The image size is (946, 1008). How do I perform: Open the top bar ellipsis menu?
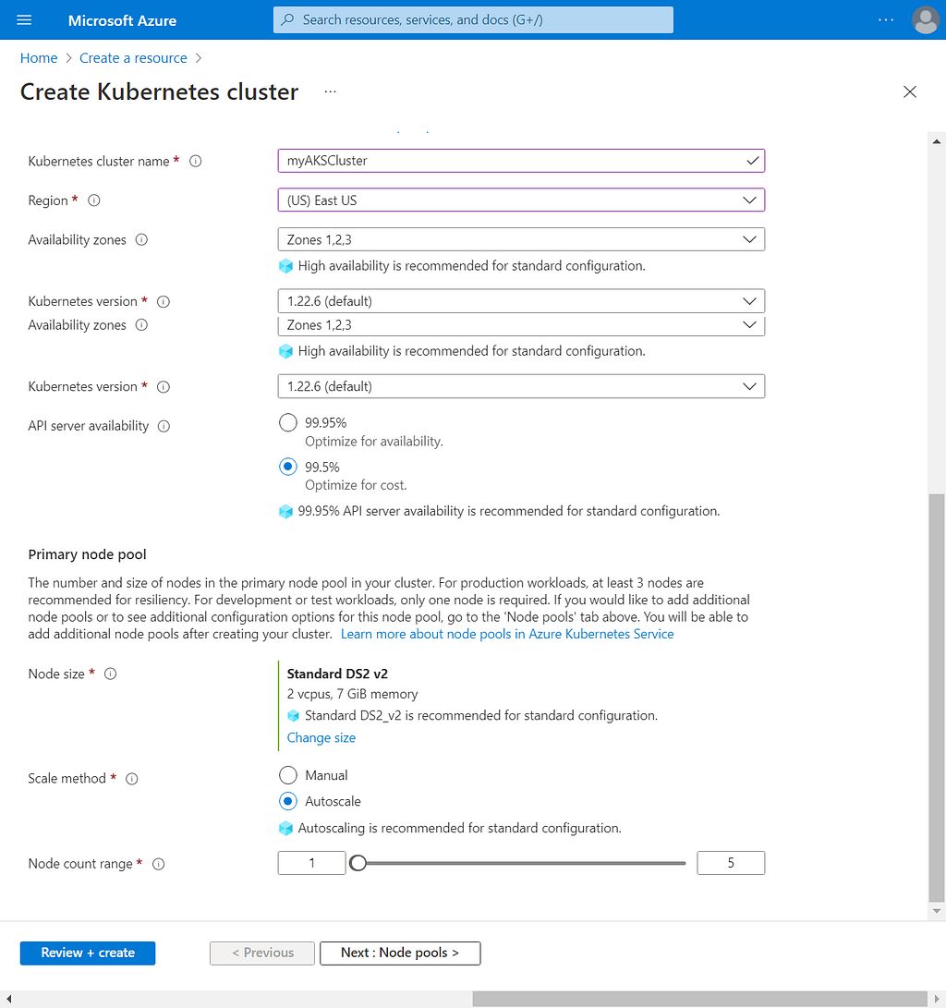tap(886, 20)
